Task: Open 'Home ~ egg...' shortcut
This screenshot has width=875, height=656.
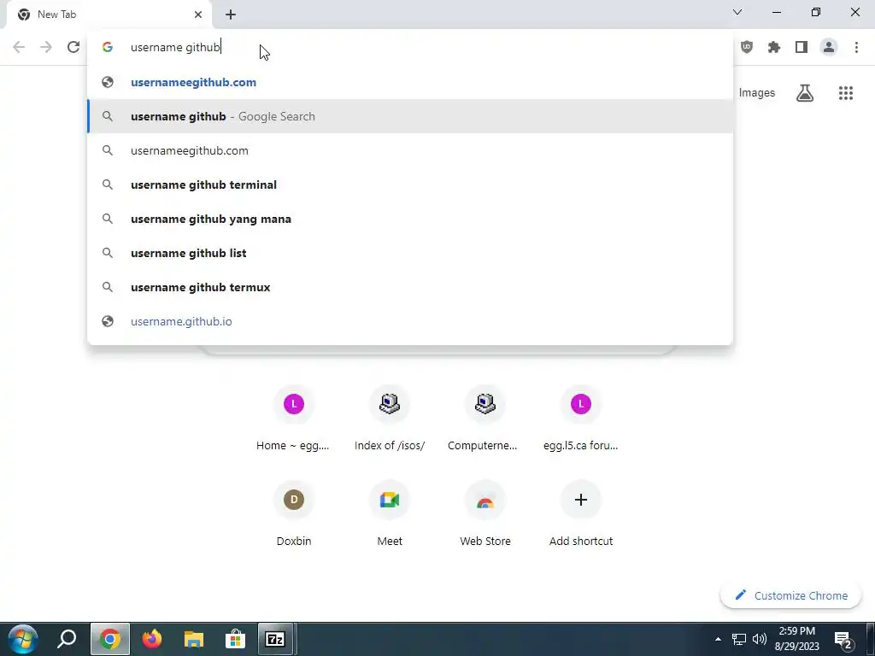Action: click(294, 419)
